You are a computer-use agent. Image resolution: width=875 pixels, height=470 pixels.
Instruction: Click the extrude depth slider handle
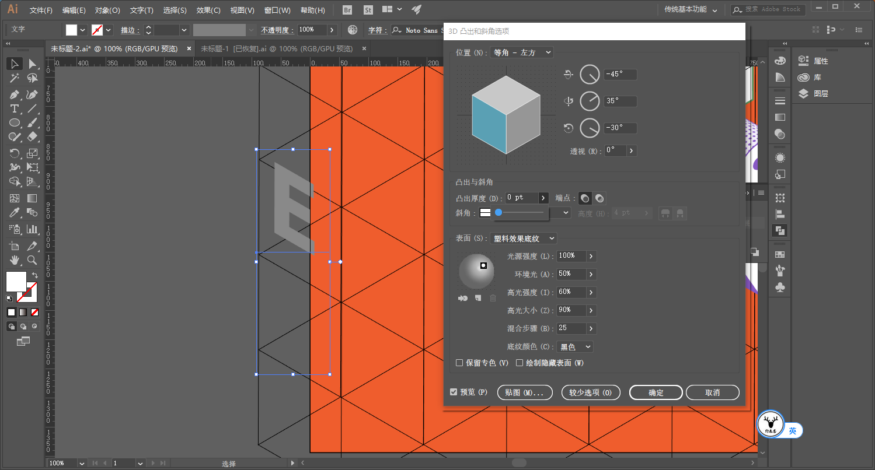(x=498, y=212)
